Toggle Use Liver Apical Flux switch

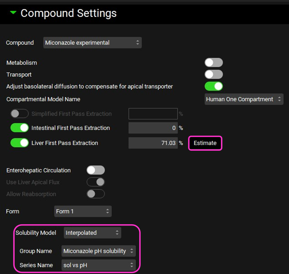pos(96,182)
